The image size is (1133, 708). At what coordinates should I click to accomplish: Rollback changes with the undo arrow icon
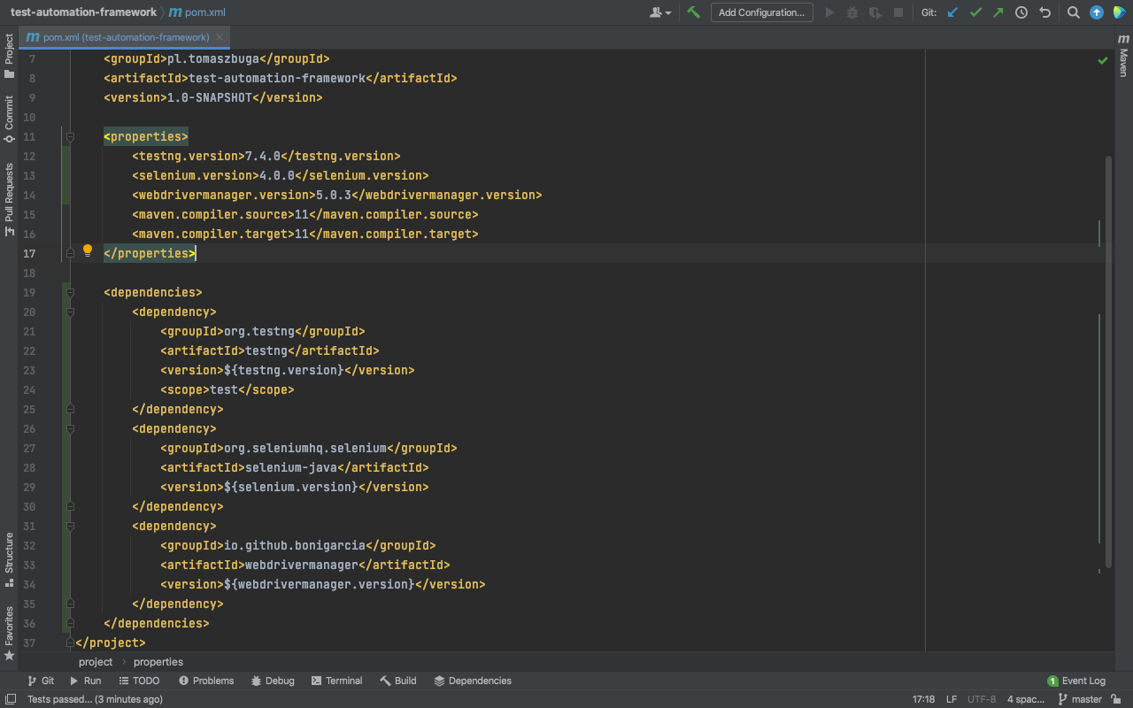pos(1044,12)
